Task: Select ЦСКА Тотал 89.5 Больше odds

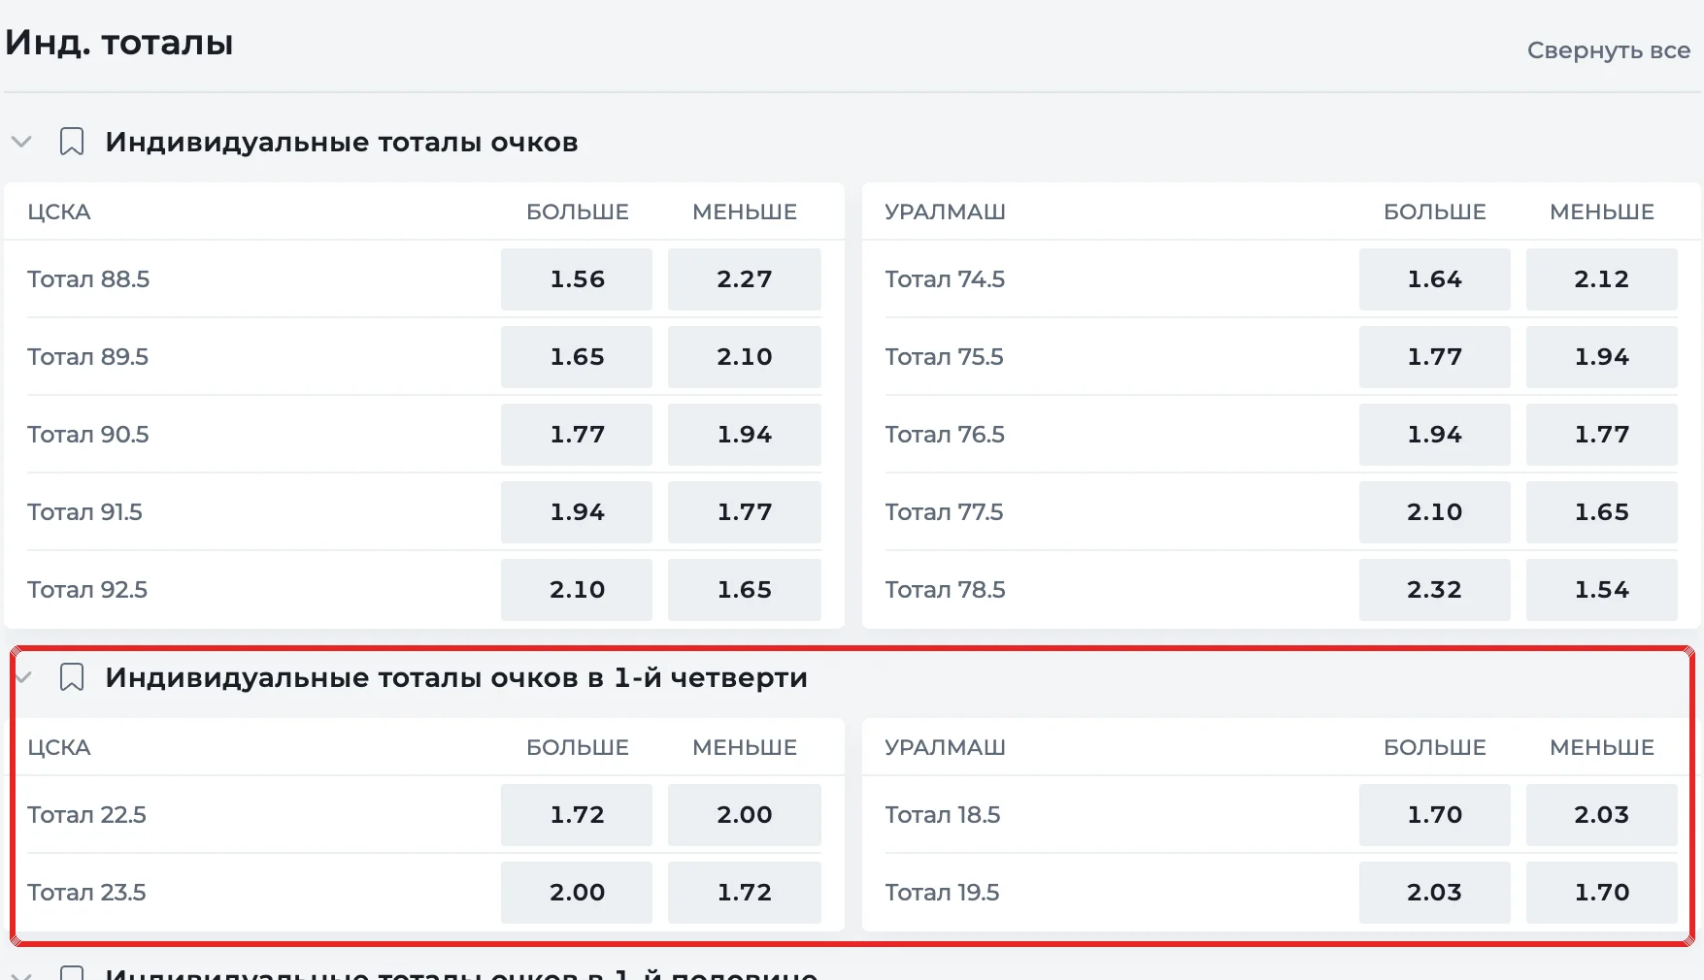Action: (x=577, y=357)
